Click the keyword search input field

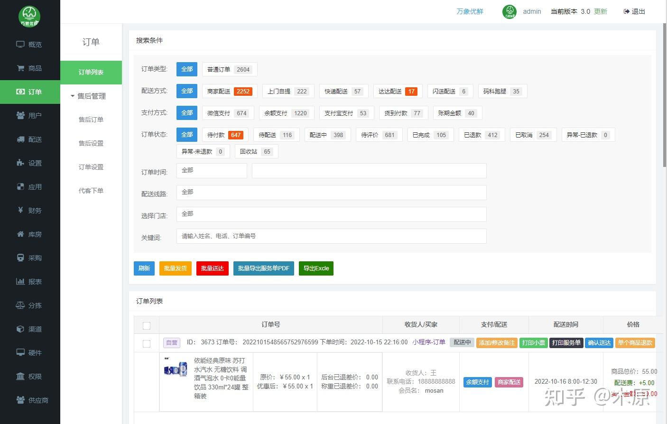coord(331,236)
